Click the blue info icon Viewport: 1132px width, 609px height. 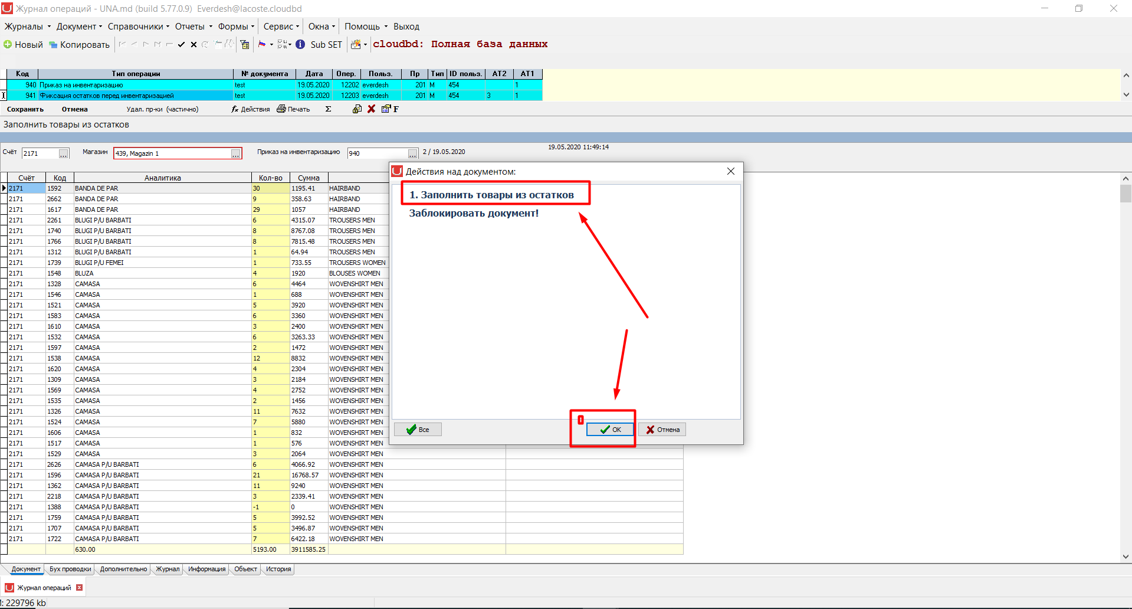pos(300,44)
